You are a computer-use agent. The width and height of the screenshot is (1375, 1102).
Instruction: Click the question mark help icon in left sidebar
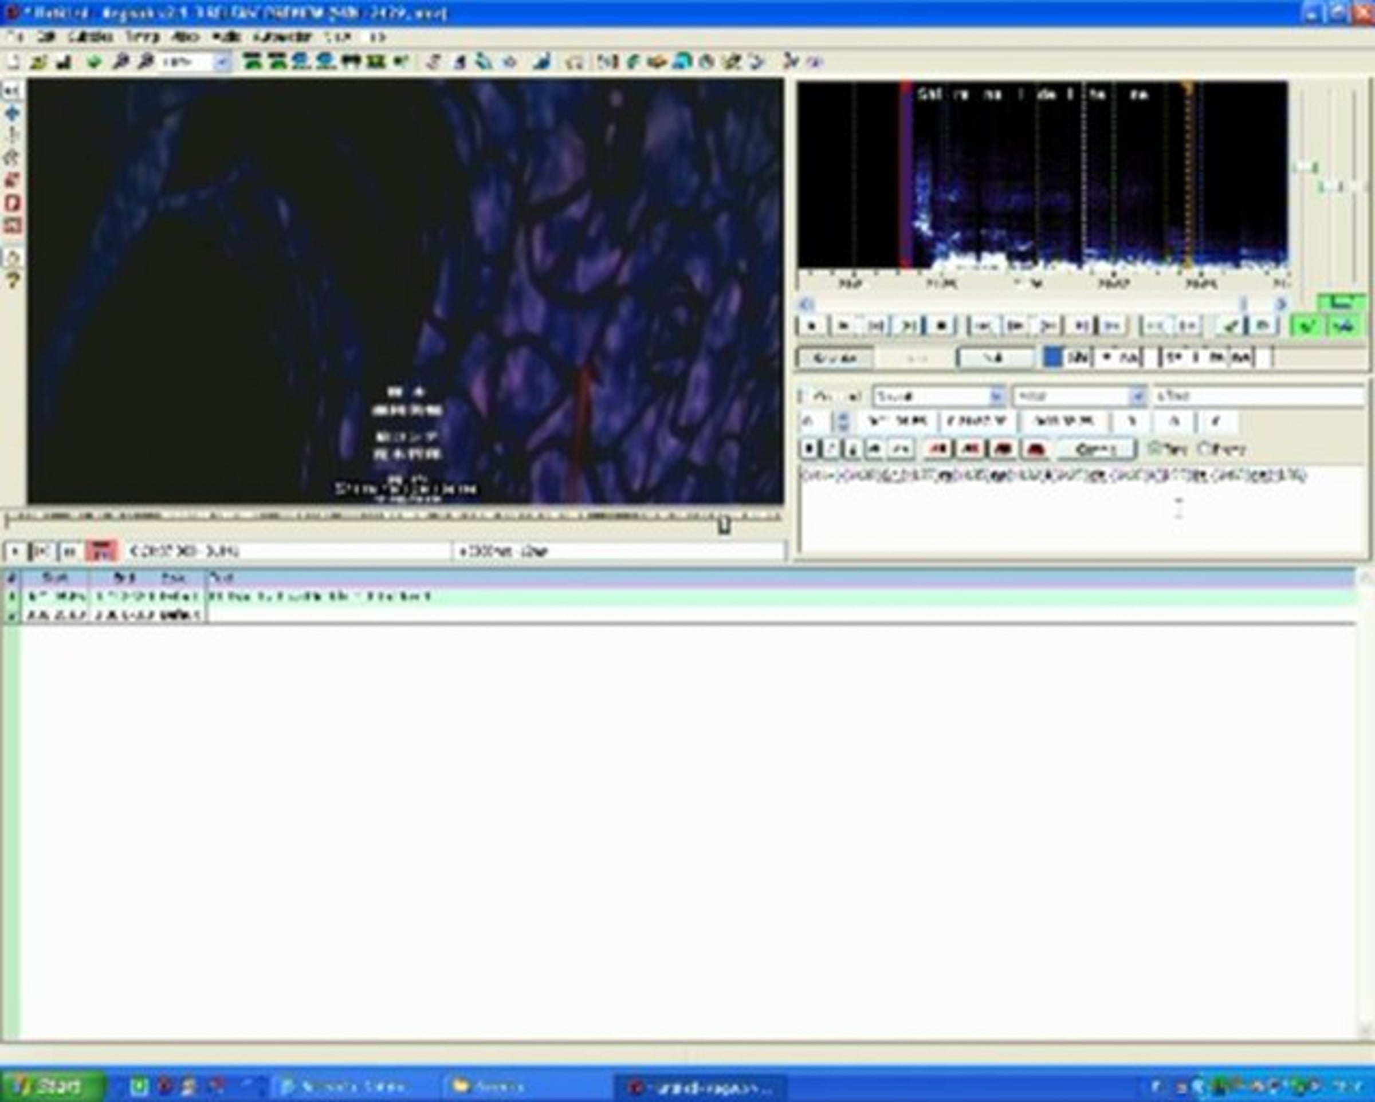pyautogui.click(x=12, y=280)
